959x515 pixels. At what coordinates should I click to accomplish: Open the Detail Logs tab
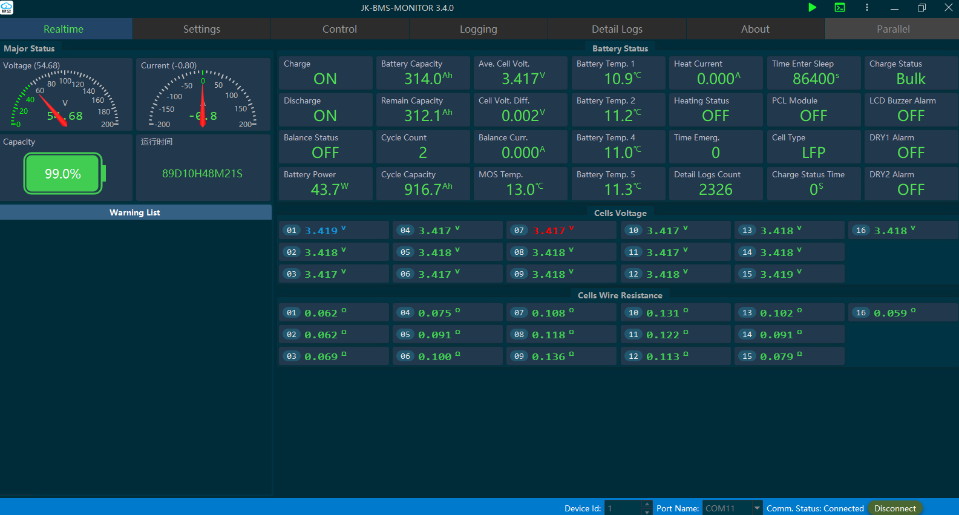pyautogui.click(x=617, y=29)
